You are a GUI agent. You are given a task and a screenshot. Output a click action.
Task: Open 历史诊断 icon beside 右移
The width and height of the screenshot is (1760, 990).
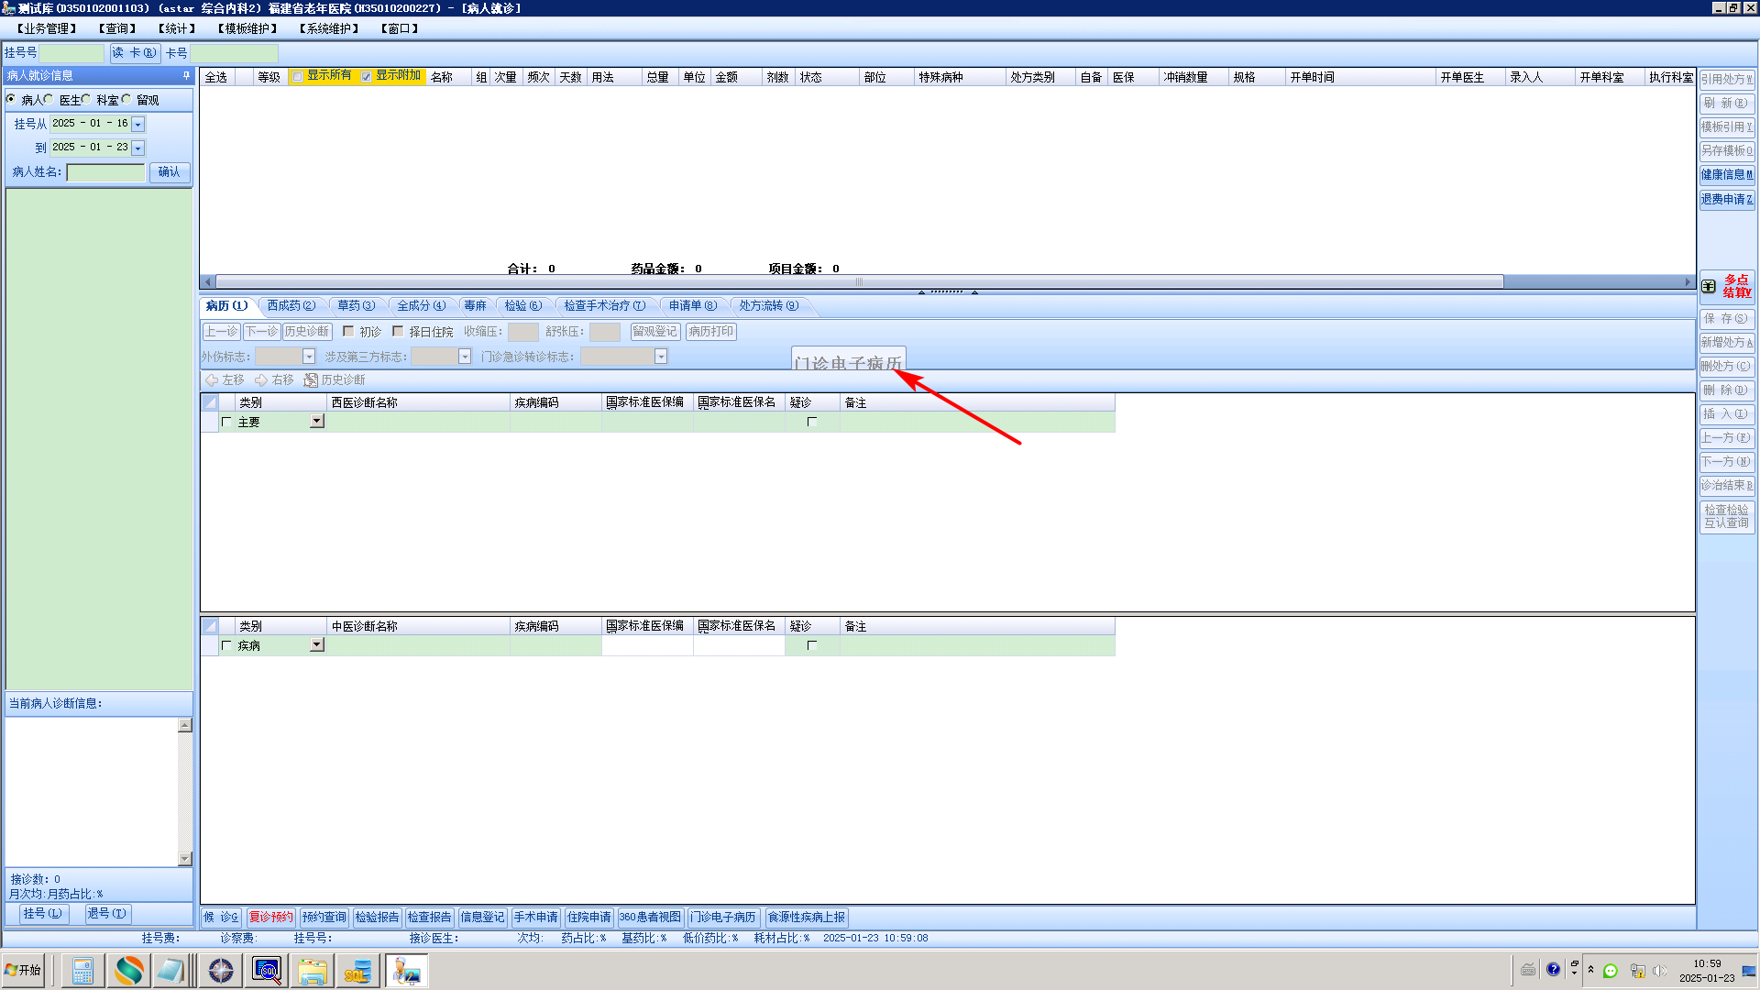[311, 379]
